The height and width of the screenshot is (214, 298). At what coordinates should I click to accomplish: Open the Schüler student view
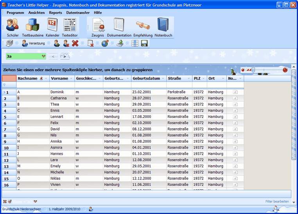pos(13,27)
